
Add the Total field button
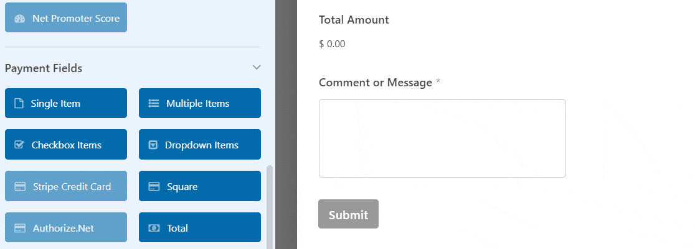[200, 227]
